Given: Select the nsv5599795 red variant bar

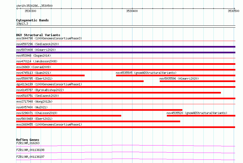Looking at the screenshot, I should pyautogui.click(x=80, y=81).
